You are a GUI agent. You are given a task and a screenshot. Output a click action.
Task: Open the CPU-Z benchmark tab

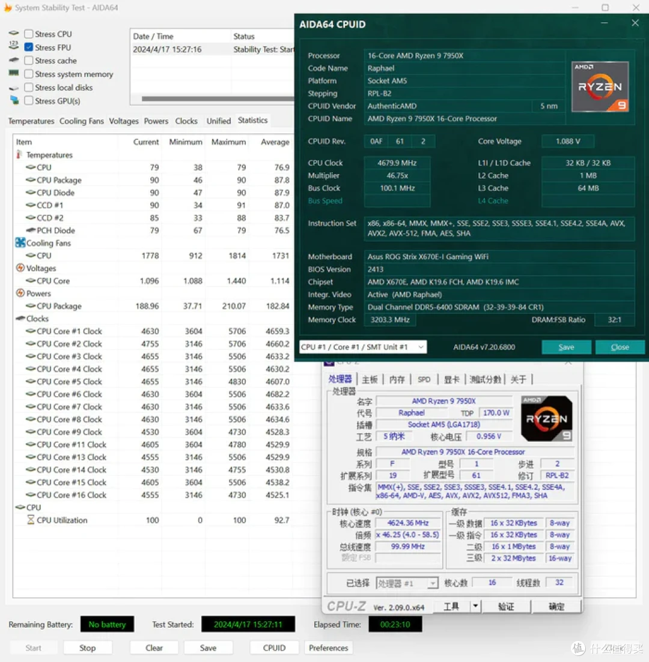click(x=485, y=379)
